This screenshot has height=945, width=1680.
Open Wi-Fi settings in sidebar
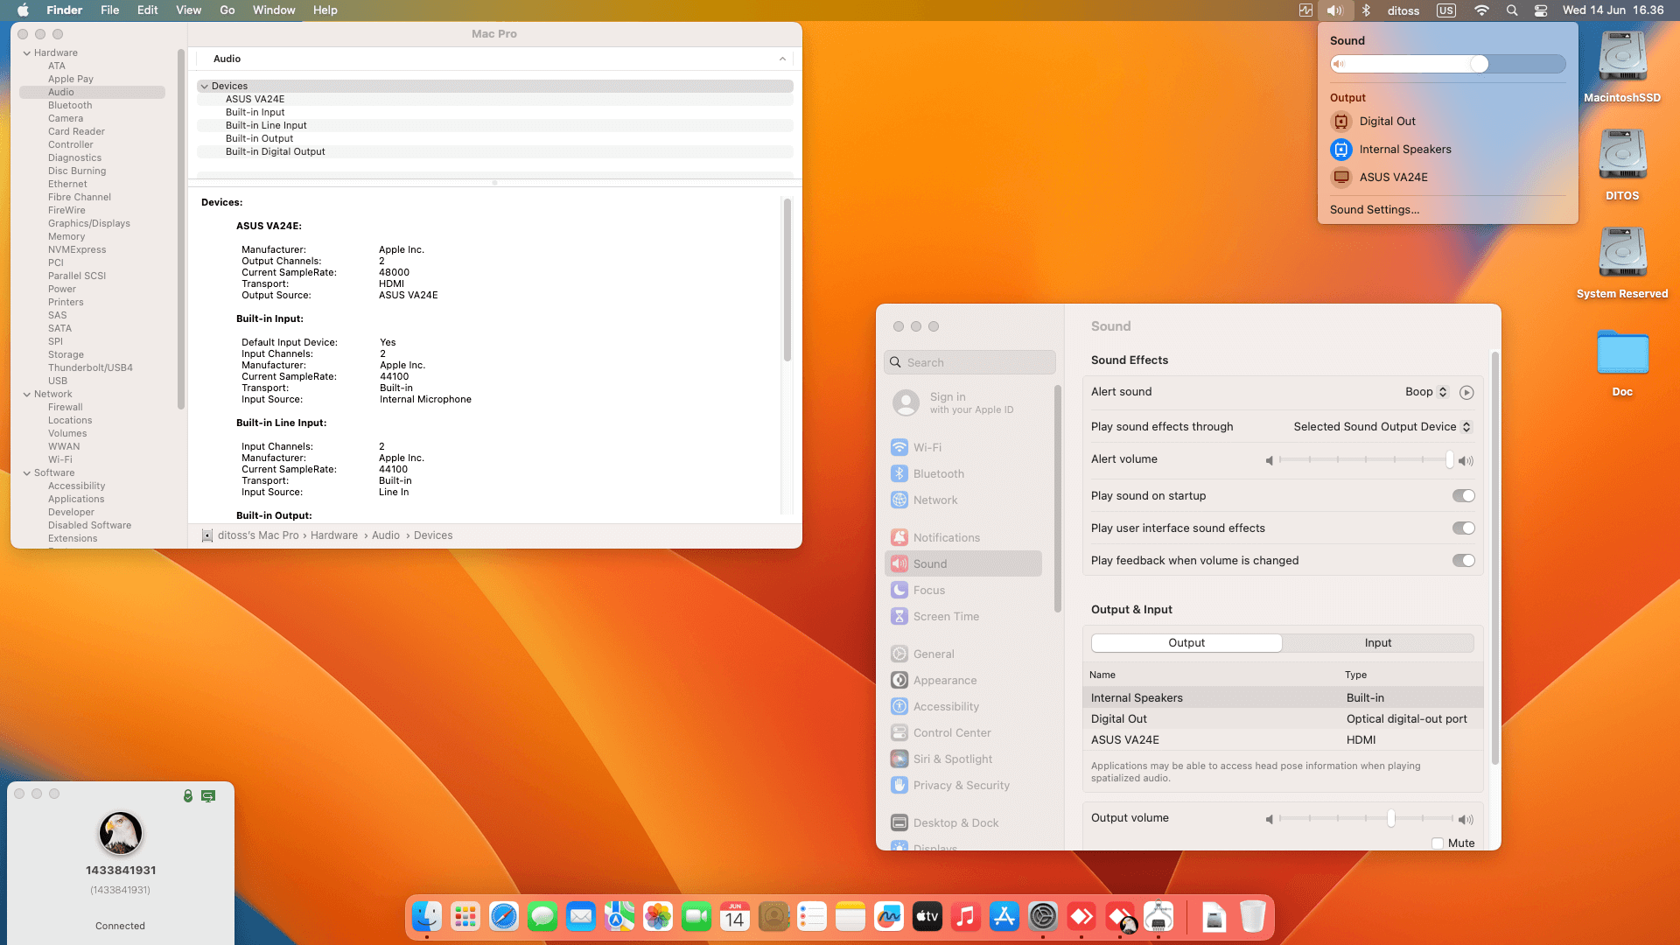(963, 448)
